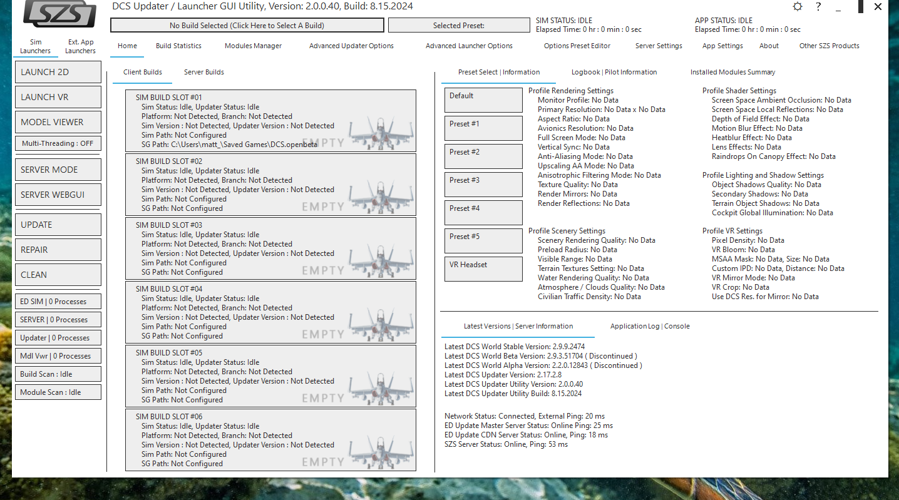Click Module Scan Idle button

pos(58,392)
